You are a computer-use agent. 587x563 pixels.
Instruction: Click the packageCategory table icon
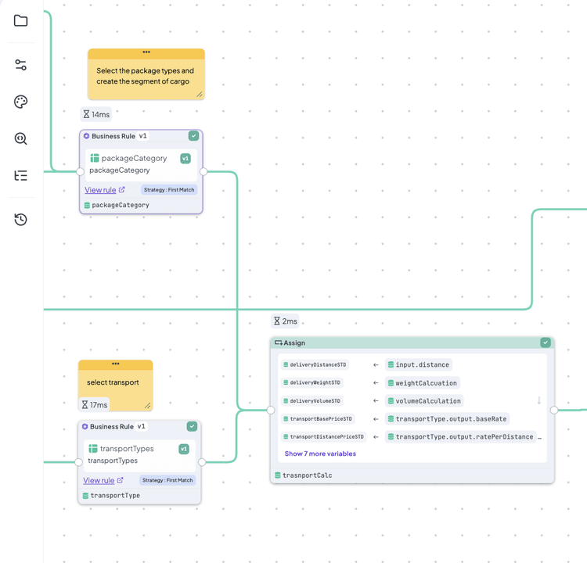[x=95, y=158]
